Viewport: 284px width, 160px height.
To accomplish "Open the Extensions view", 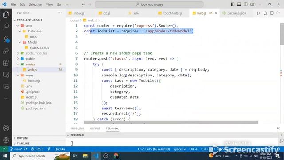I will pos(6,63).
